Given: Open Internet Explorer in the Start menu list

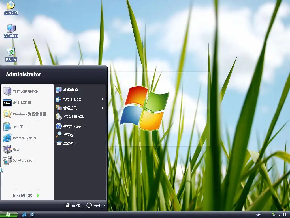Looking at the screenshot, I should 27,138.
